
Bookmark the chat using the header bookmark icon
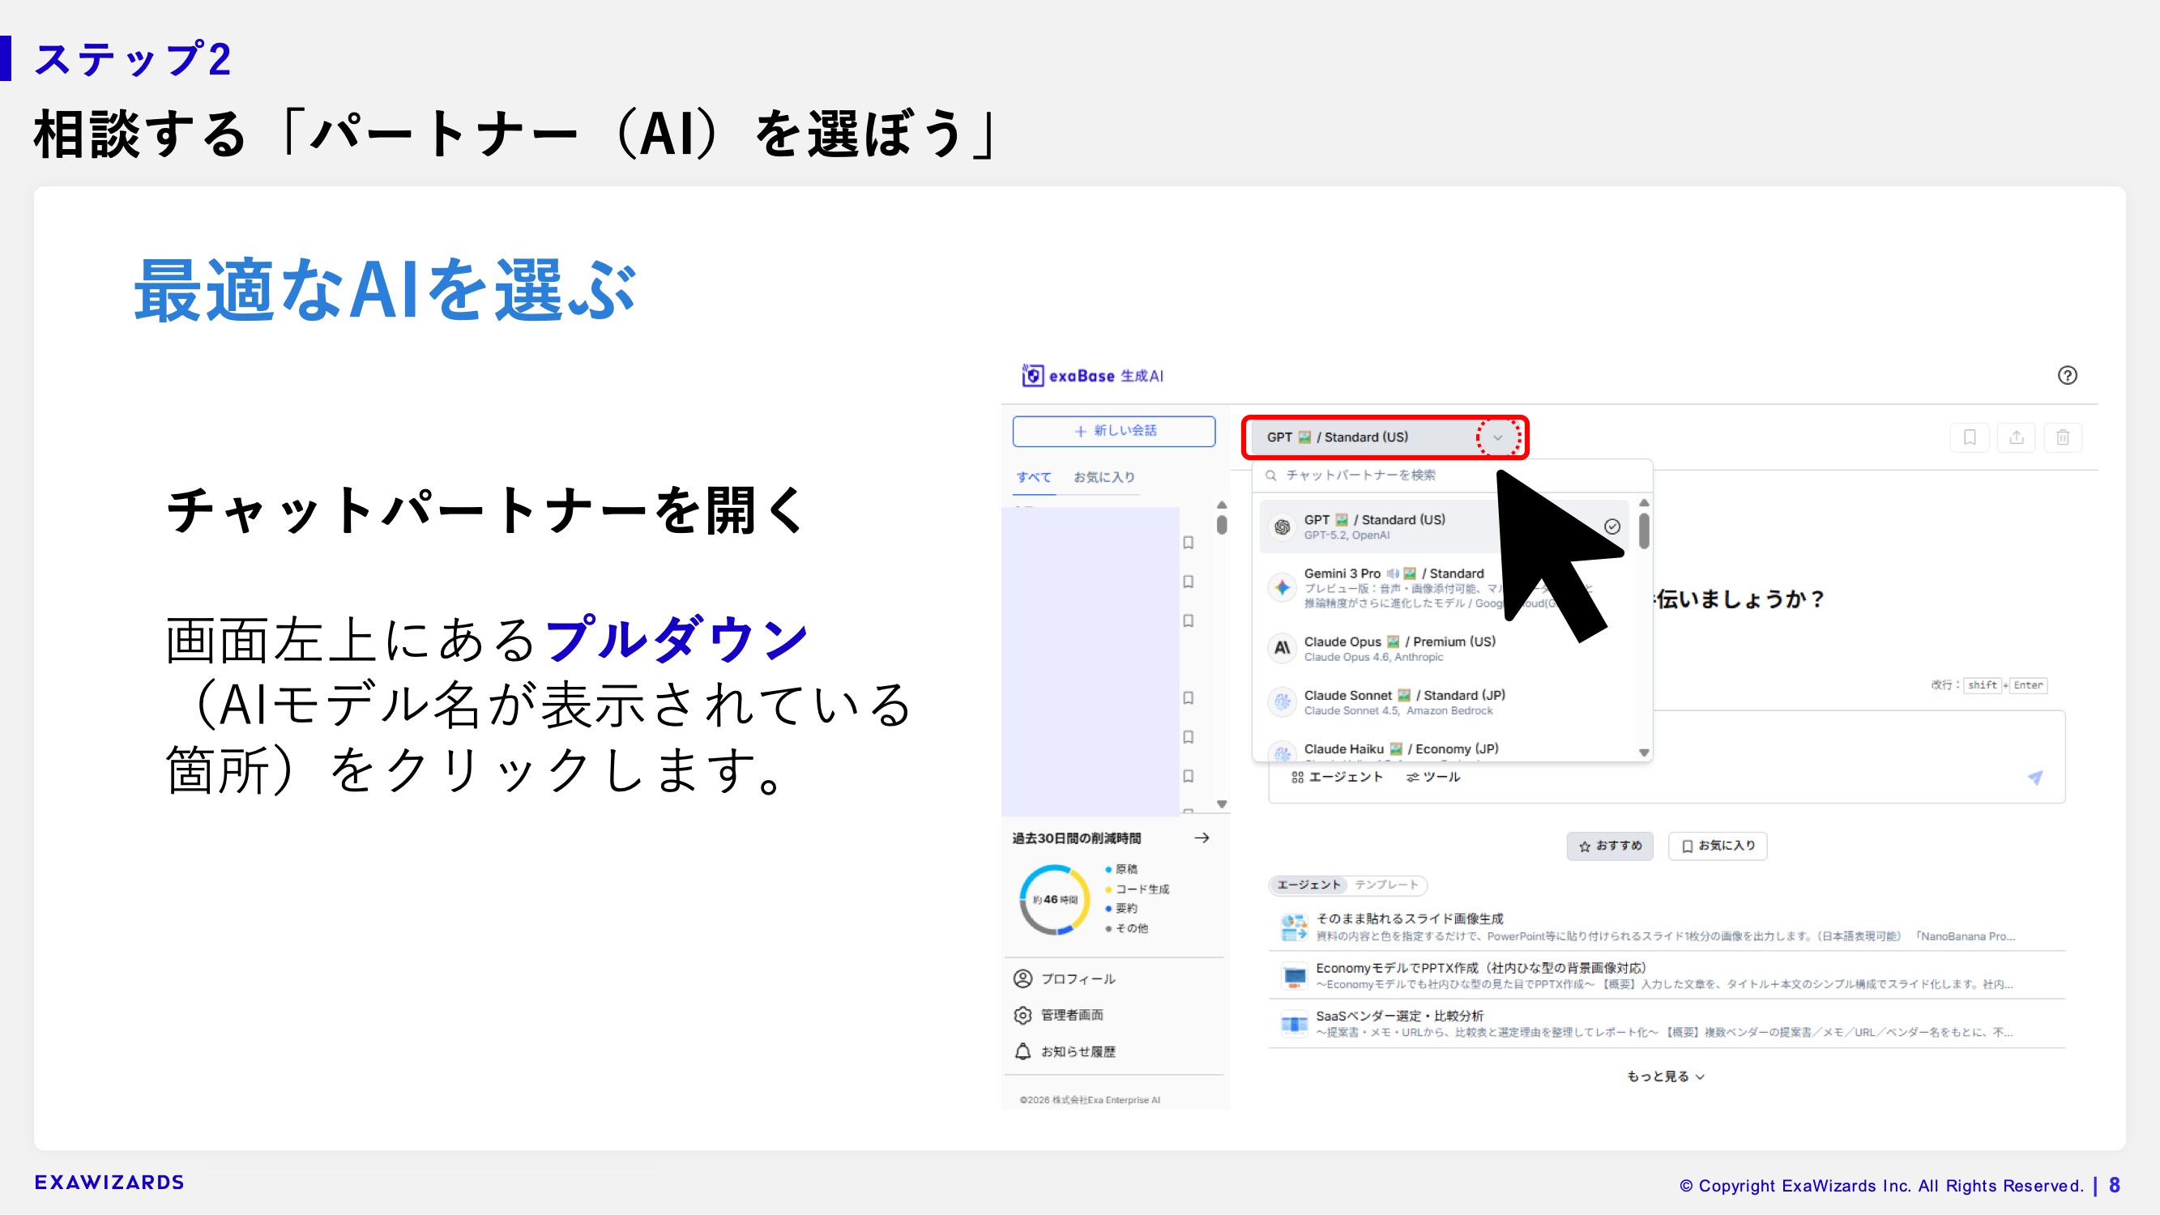[x=1970, y=437]
